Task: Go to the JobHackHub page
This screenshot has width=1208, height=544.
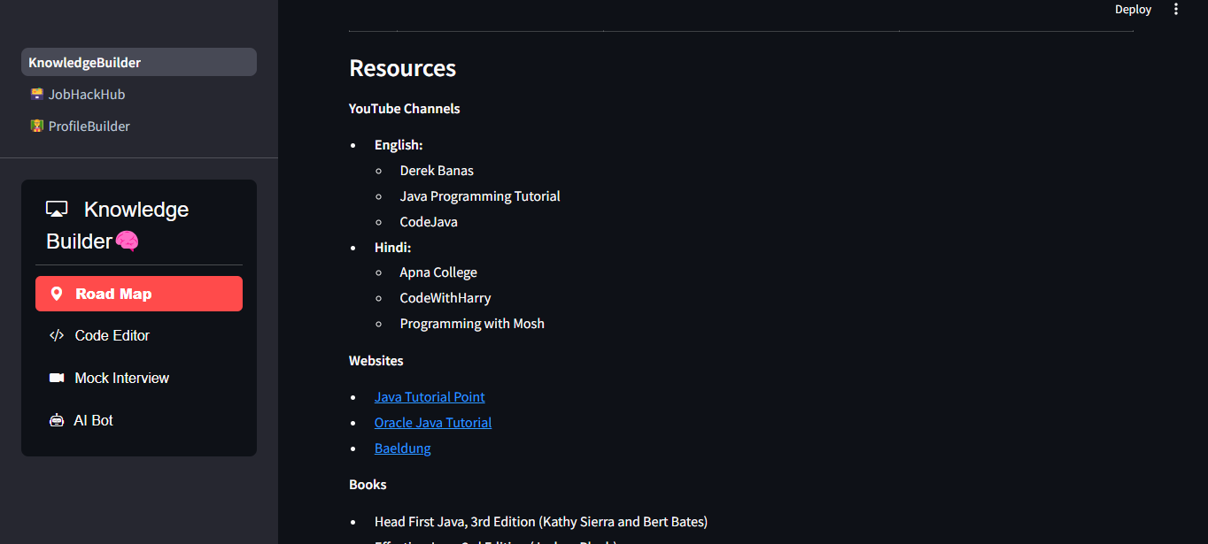Action: [x=139, y=94]
